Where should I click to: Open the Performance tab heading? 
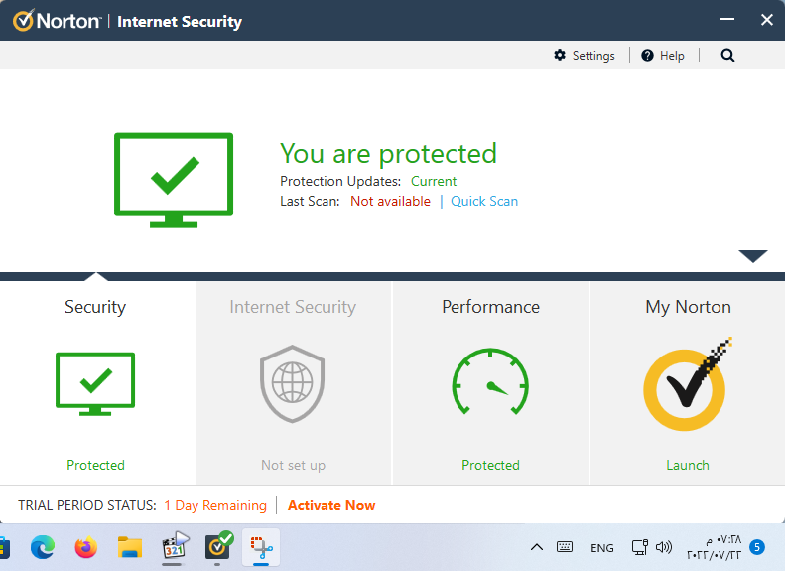[490, 307]
